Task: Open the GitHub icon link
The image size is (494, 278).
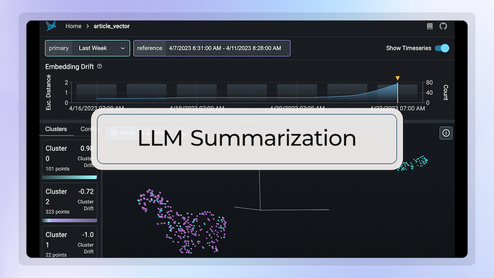Action: tap(443, 26)
